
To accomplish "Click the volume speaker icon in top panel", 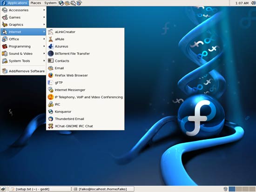I will pyautogui.click(x=254, y=3).
